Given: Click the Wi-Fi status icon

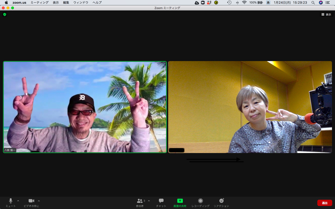Looking at the screenshot, I should (244, 3).
